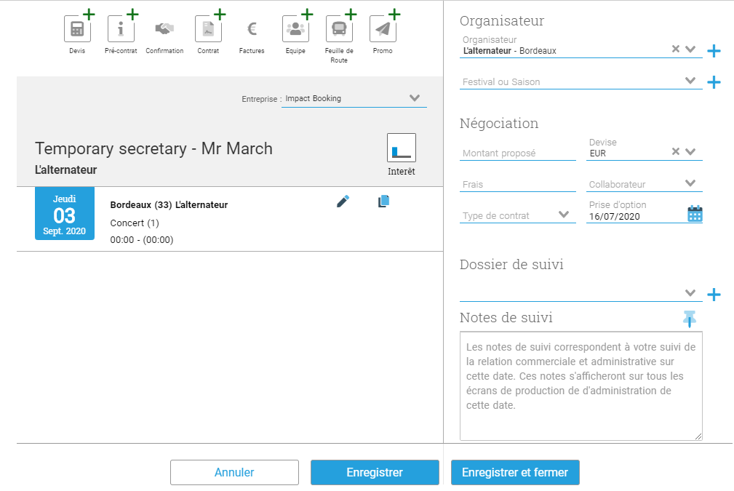Viewport: 734px width, 491px height.
Task: Edit the Bordeaux concert date with pencil
Action: 343,201
